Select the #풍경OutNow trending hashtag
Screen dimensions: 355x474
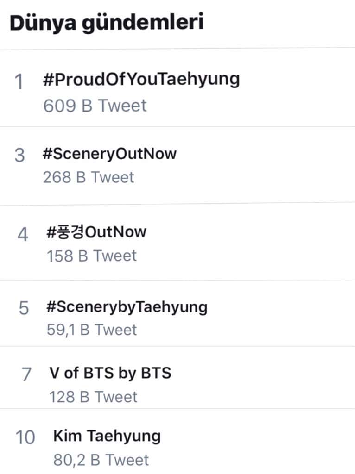(x=96, y=231)
